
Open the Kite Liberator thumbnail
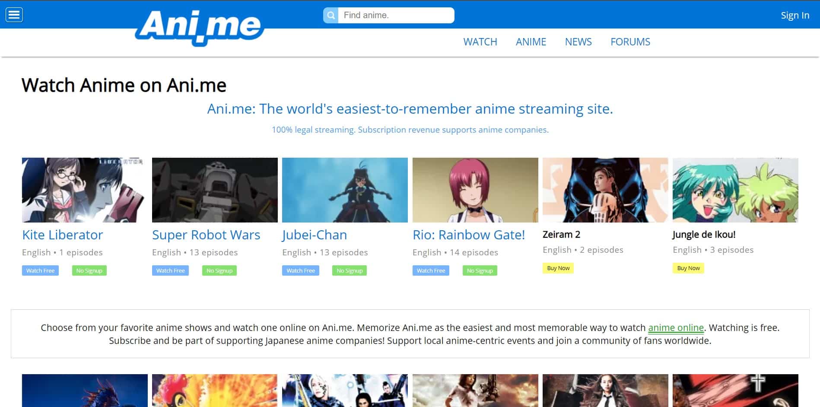coord(85,190)
